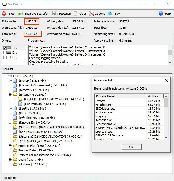Screen dimensions: 174x181
Task: Click the $Directory file icon
Action: pyautogui.click(x=15, y=90)
